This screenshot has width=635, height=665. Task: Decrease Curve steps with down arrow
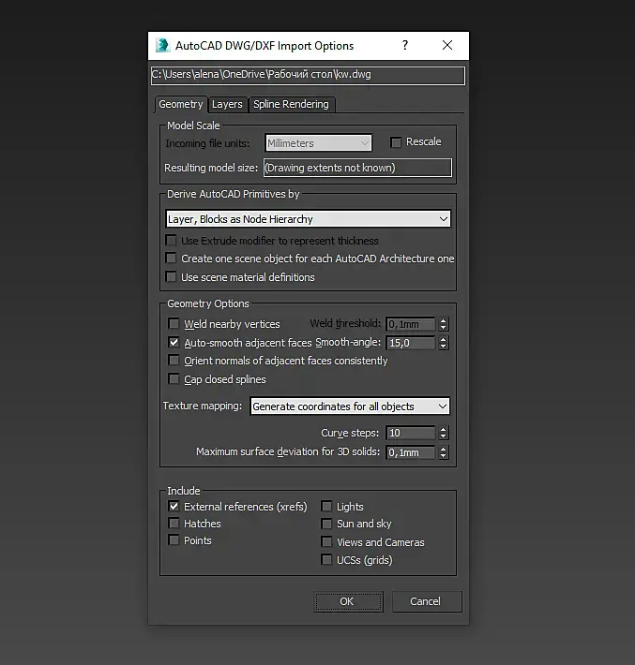(x=444, y=436)
